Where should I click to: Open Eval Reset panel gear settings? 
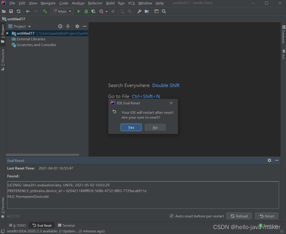click(x=269, y=160)
